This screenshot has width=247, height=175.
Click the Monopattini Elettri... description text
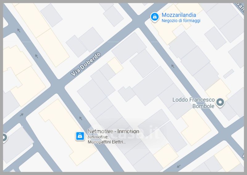click(107, 142)
